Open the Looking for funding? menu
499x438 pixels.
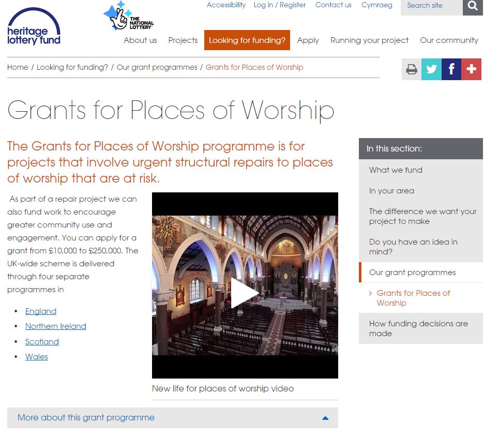[x=247, y=40]
